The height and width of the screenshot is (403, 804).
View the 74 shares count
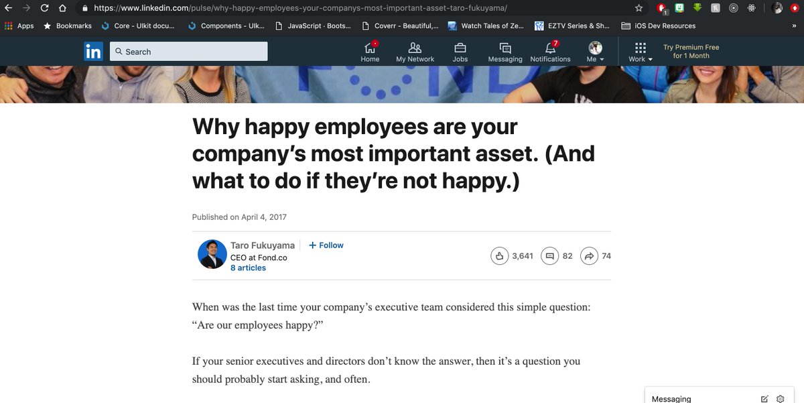click(606, 255)
